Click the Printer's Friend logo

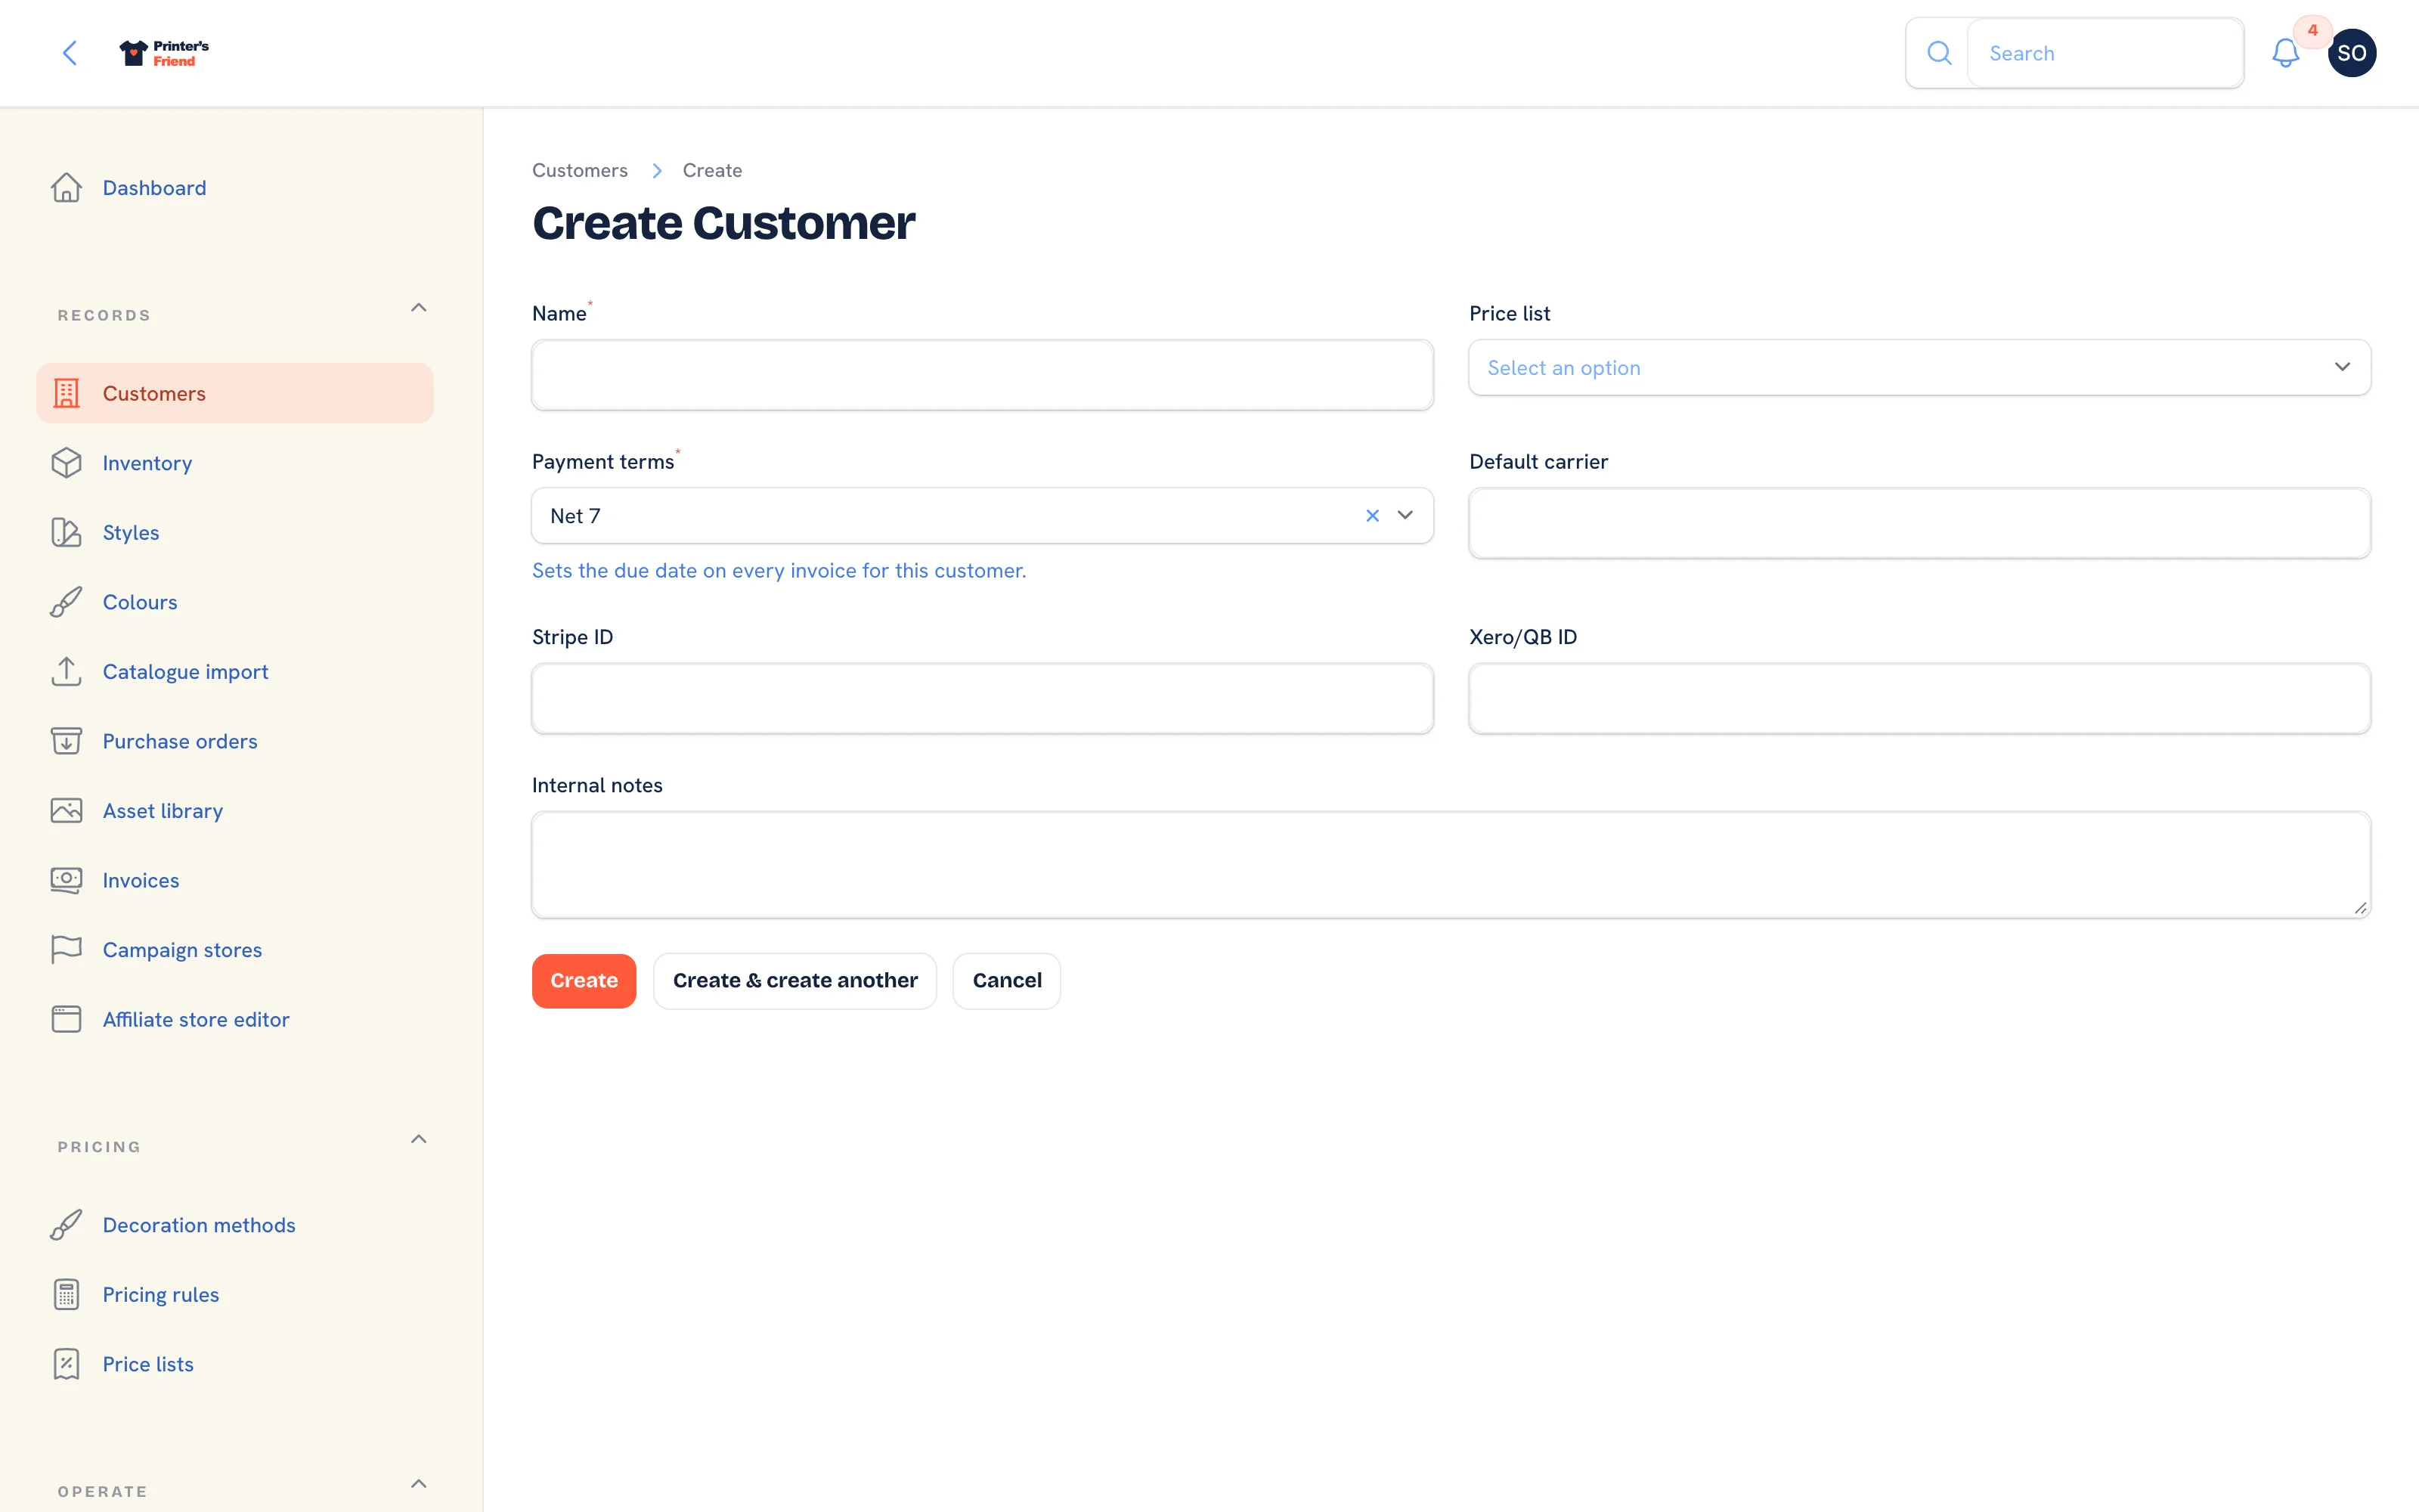pos(164,53)
